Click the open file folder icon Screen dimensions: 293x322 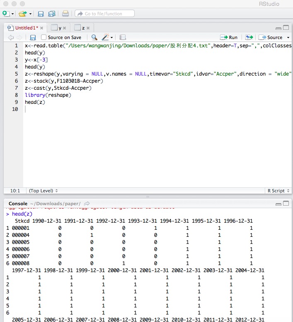23,14
